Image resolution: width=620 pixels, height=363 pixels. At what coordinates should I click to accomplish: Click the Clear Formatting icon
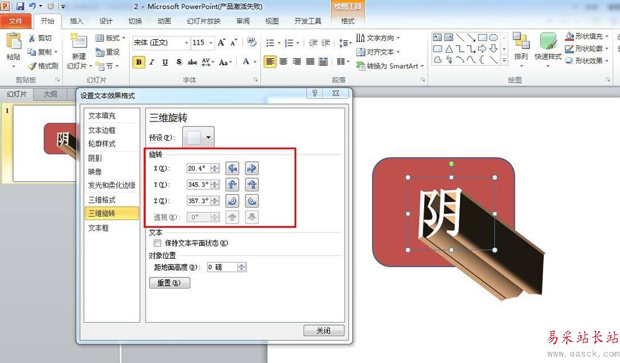(x=252, y=42)
